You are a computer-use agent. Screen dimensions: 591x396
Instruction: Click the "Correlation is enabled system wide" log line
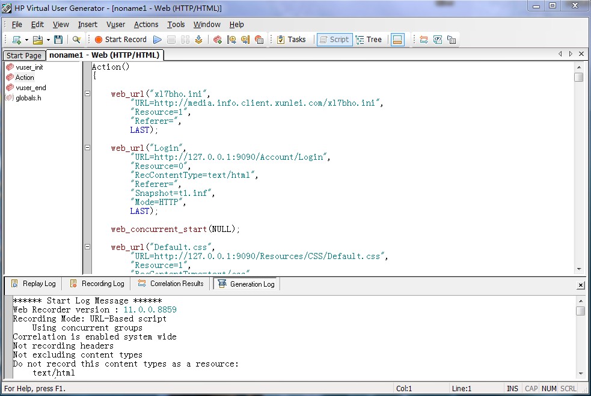point(94,337)
